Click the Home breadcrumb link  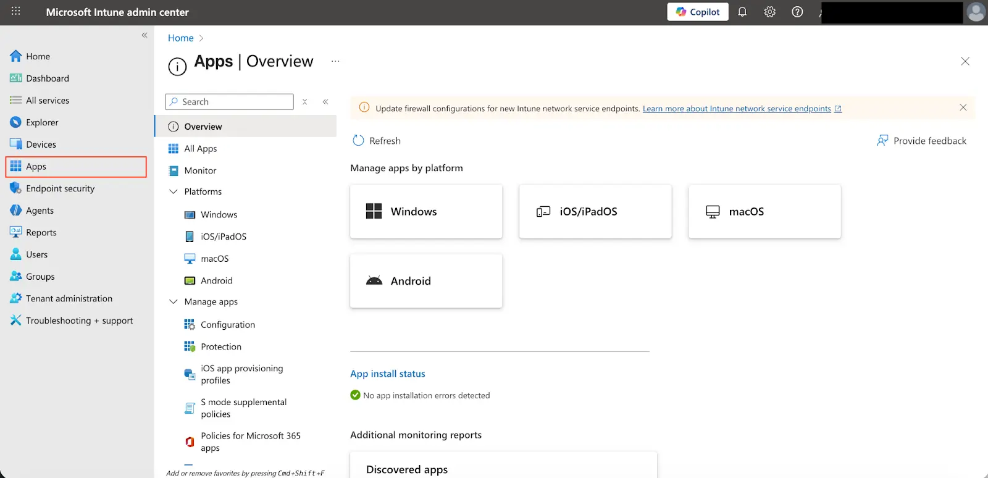point(180,38)
